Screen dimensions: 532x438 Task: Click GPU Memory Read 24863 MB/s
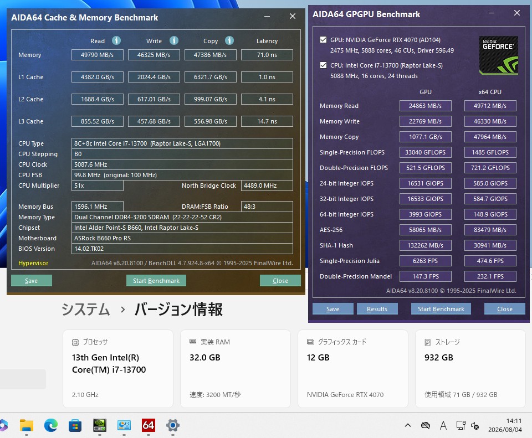pyautogui.click(x=426, y=106)
